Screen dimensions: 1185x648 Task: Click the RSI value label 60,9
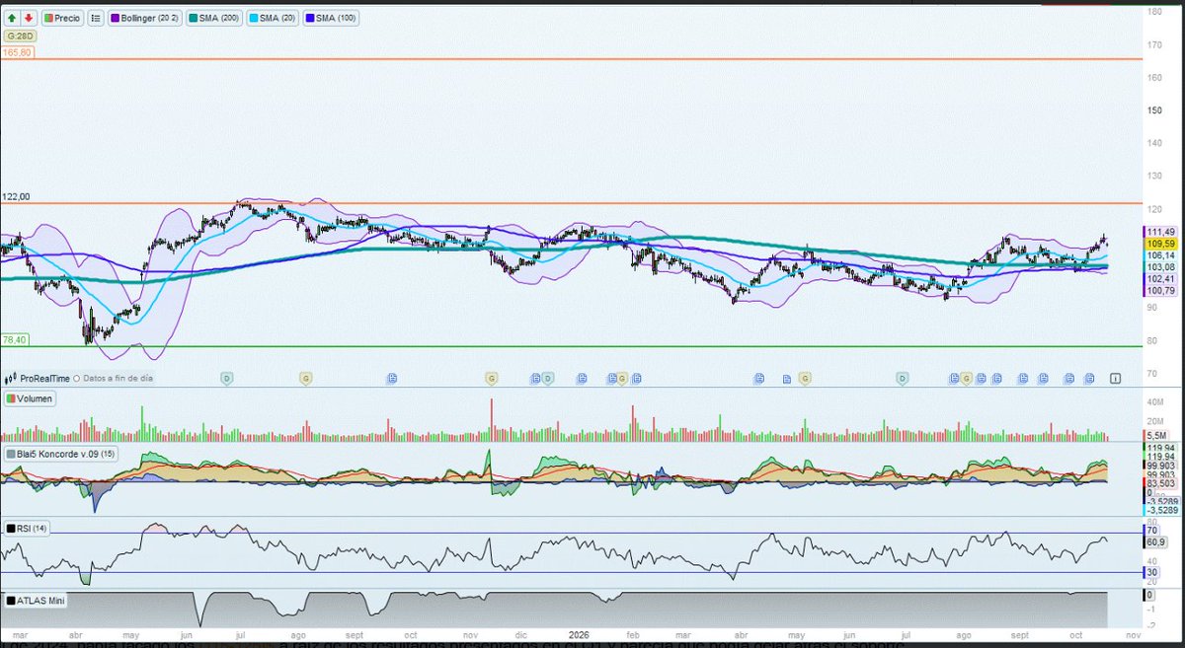coord(1156,542)
